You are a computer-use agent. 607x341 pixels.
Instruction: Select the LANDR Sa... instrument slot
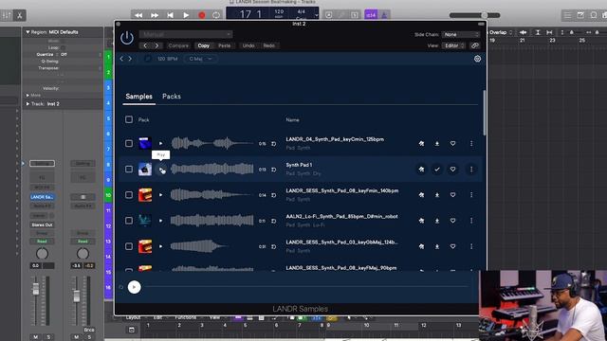coord(42,197)
